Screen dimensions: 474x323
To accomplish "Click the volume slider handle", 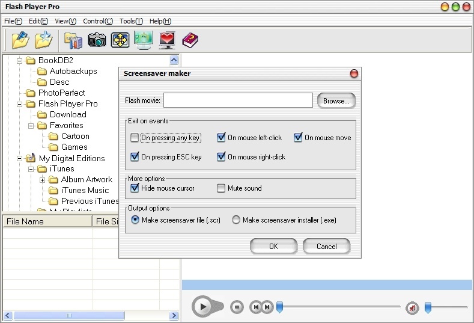I will pyautogui.click(x=428, y=307).
